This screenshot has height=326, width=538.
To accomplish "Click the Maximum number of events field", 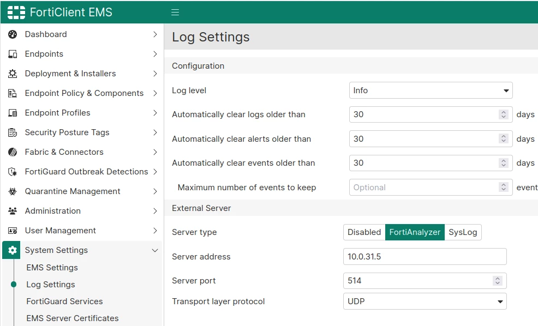I will tap(431, 187).
